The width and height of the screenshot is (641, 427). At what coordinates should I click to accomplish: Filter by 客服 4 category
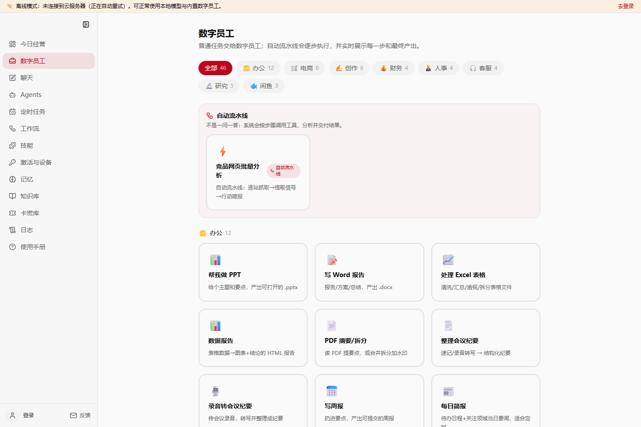point(483,68)
